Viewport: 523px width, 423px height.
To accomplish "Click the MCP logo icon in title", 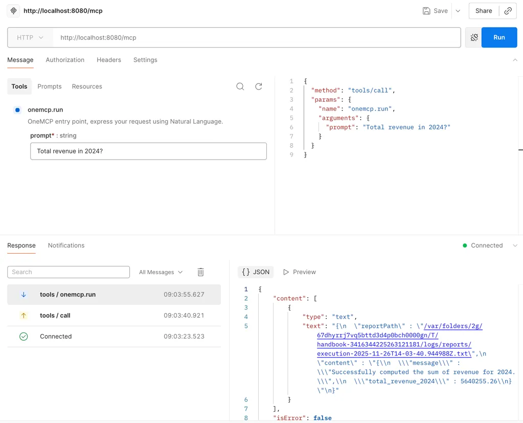I will pyautogui.click(x=14, y=11).
